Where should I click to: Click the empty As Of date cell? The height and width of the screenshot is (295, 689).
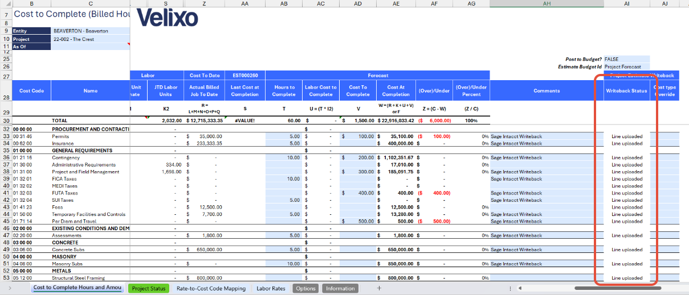pos(90,47)
